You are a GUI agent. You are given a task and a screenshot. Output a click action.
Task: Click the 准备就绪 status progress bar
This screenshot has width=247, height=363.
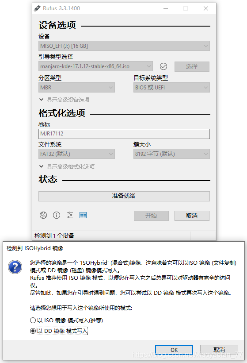pos(124,196)
